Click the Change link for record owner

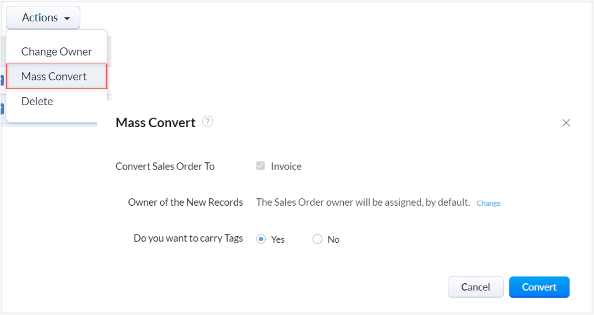coord(488,203)
